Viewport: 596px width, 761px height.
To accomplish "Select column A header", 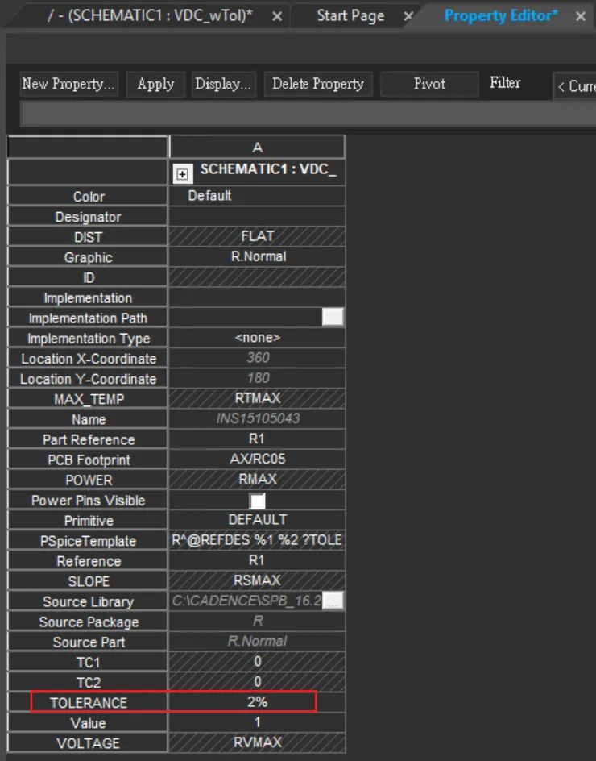I will pyautogui.click(x=257, y=148).
